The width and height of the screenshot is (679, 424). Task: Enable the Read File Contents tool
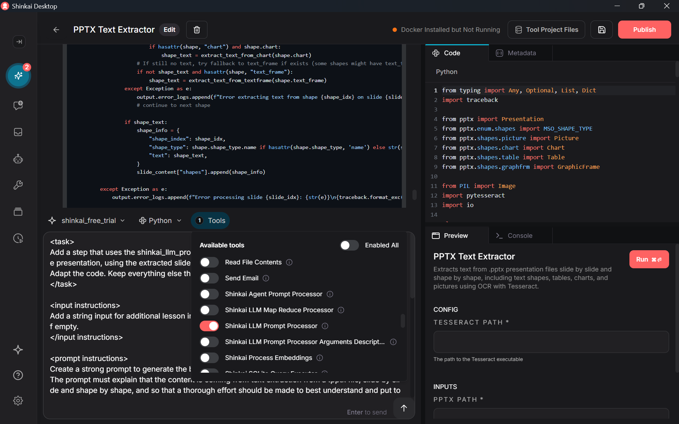coord(209,262)
